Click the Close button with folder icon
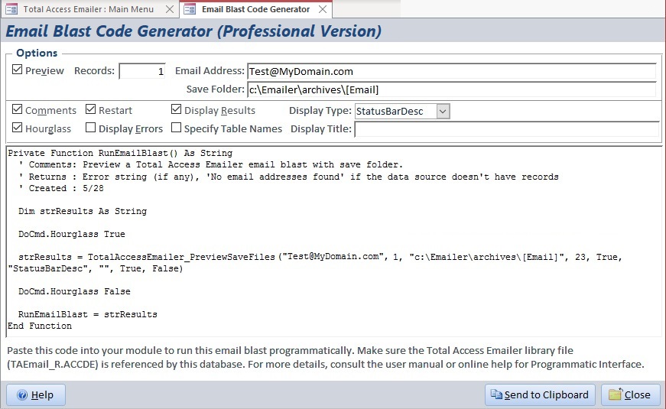 click(x=630, y=394)
